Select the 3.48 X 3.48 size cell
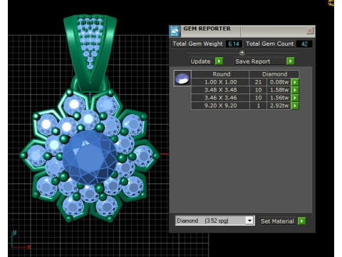Screen dimensions: 342x257 [x=221, y=90]
